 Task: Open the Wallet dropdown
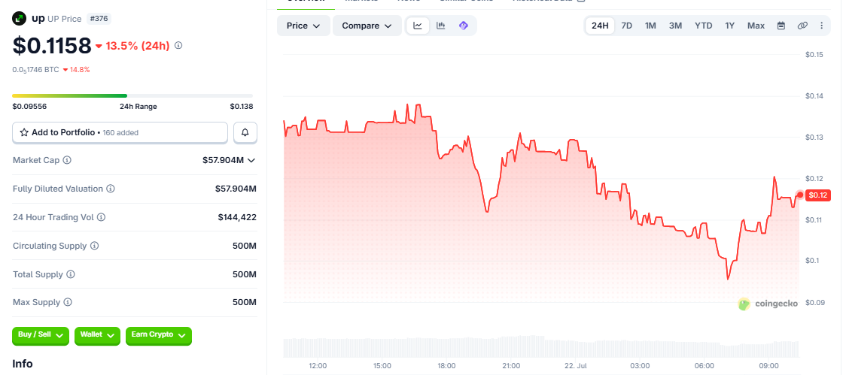pyautogui.click(x=97, y=335)
